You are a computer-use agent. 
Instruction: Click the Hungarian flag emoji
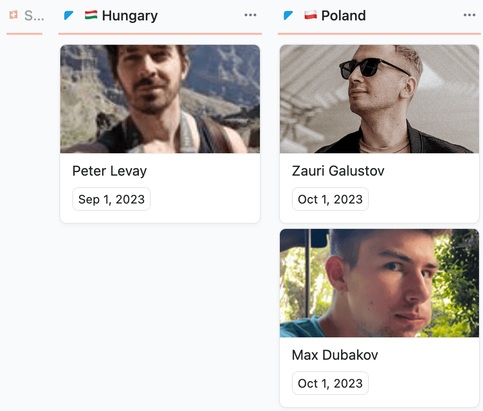91,15
